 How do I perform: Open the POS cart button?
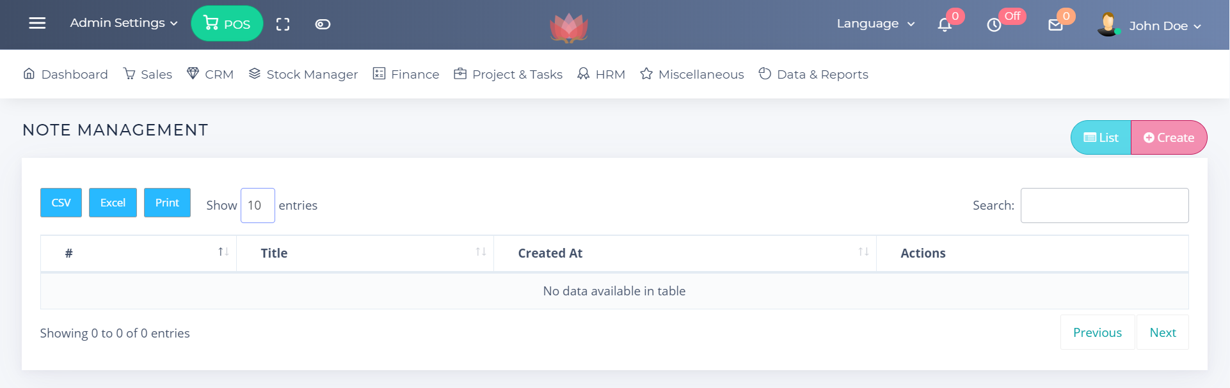pos(227,24)
